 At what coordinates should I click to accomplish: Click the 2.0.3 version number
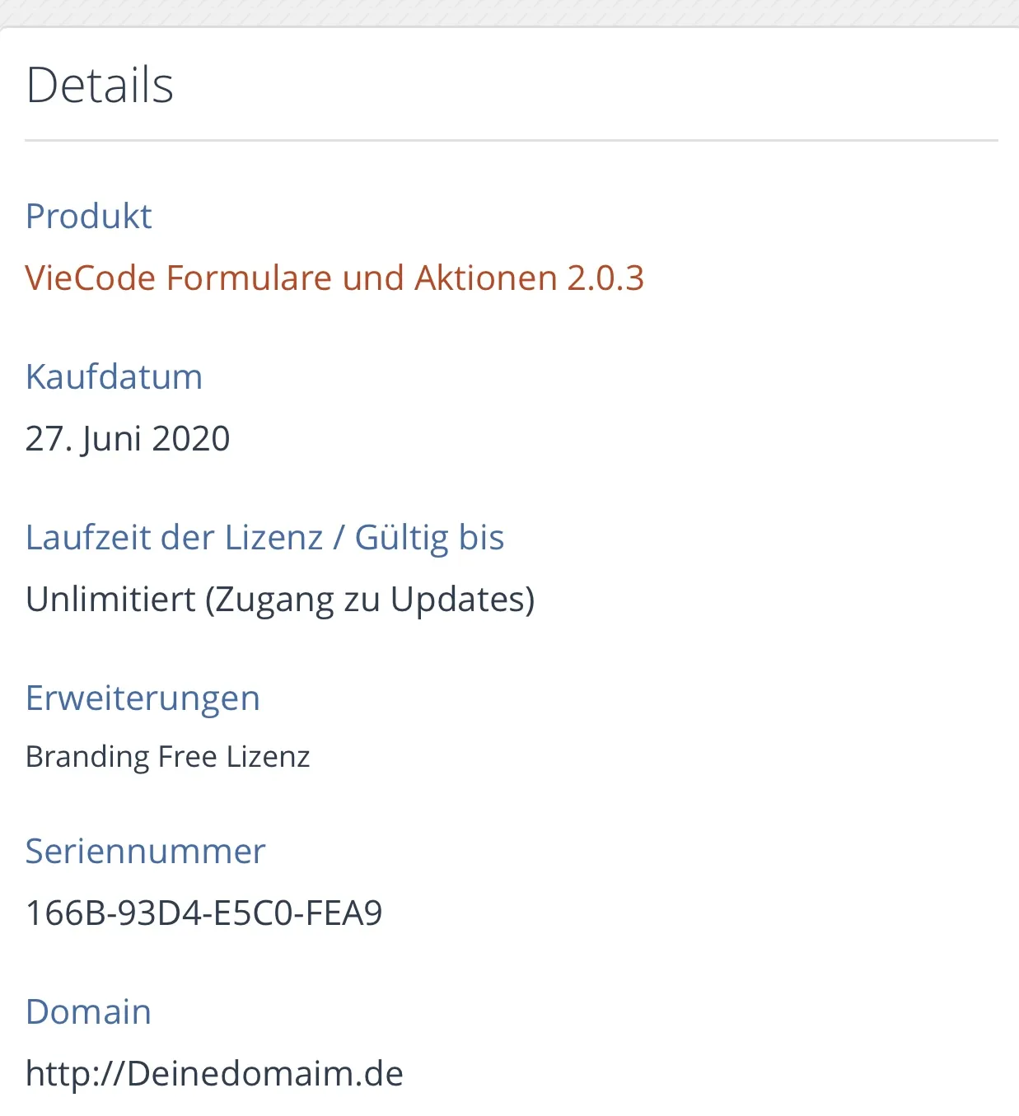pos(605,278)
